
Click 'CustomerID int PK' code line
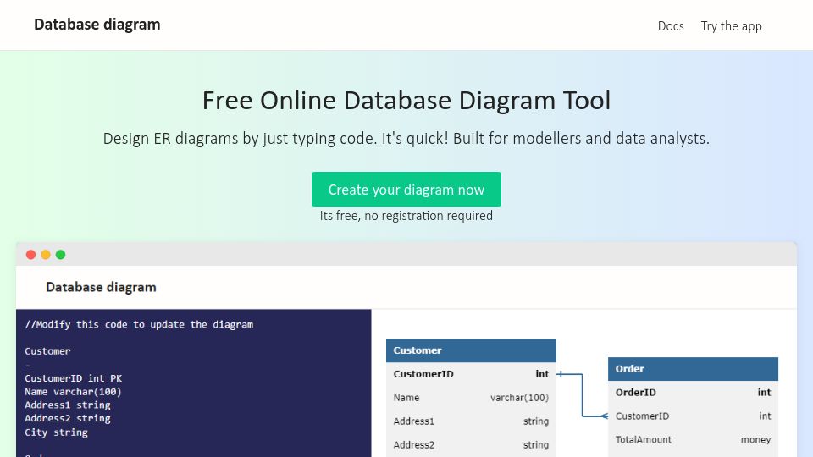(x=73, y=378)
